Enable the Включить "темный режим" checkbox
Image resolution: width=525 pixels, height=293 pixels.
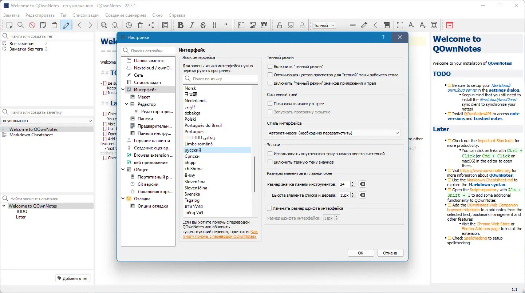[x=270, y=67]
